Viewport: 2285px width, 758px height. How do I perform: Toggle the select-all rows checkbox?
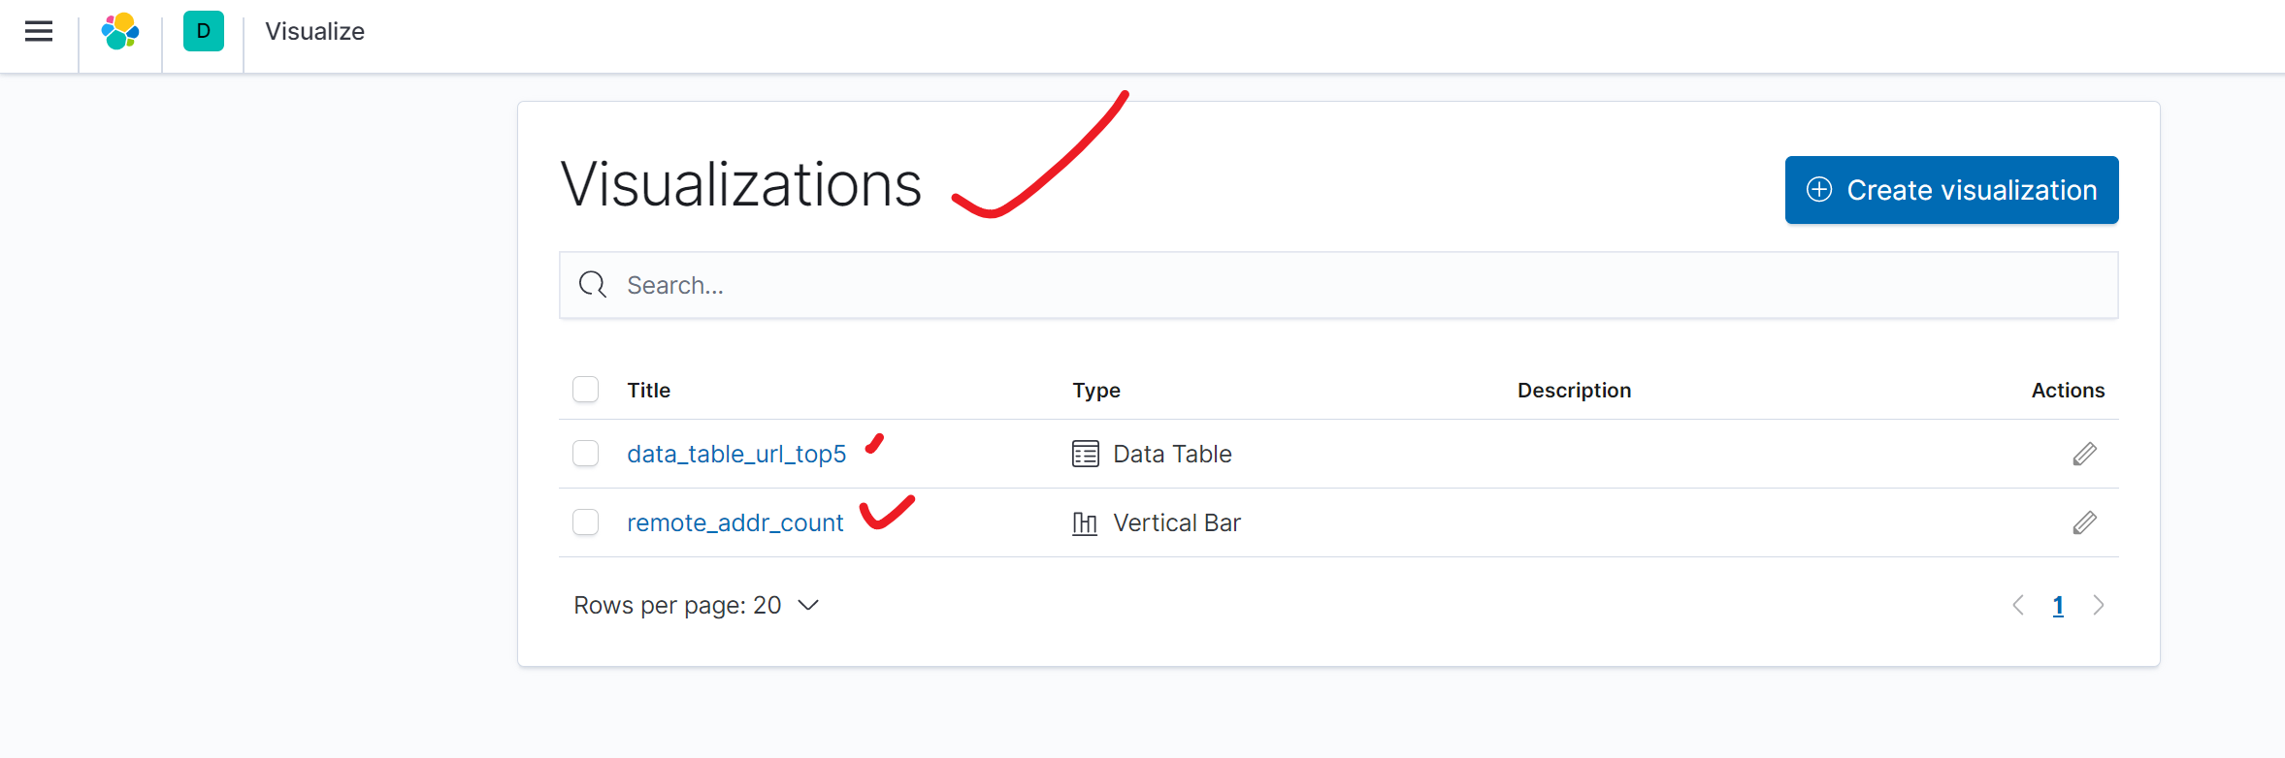point(586,390)
